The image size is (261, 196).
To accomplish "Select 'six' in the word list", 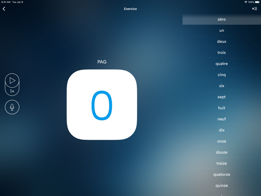I will point(222,86).
